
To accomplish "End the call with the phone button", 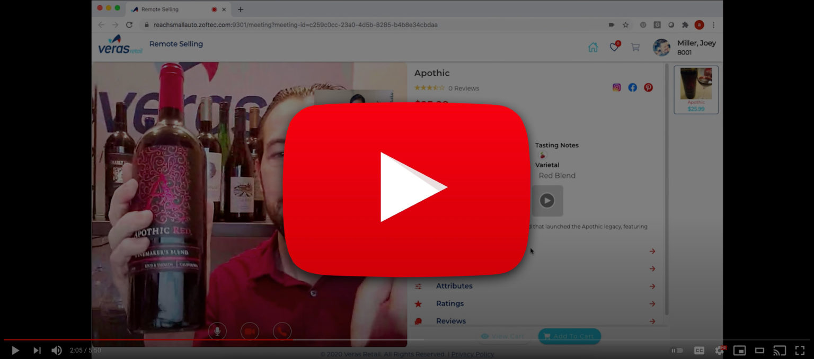I will [282, 331].
